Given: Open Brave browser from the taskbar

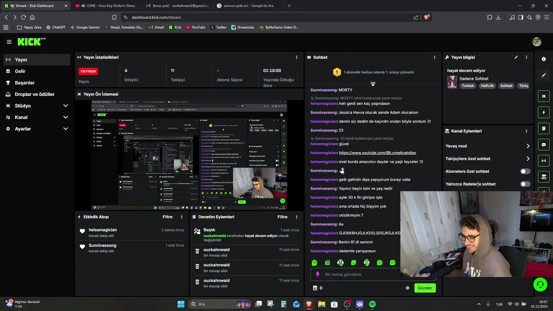Looking at the screenshot, I should coord(309,304).
